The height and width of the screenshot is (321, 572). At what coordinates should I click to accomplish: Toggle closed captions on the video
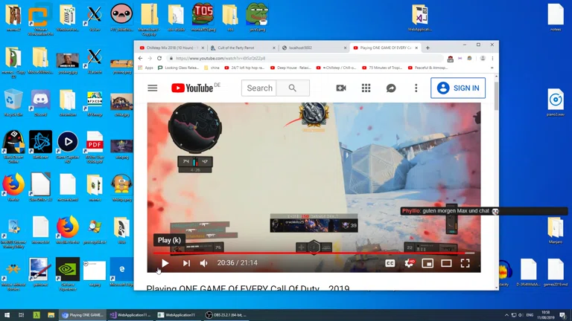tap(390, 263)
